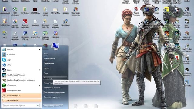Viewport: 194px width, 109px height.
Task: Click the Завершение работы shutdown button
Action: pos(51,105)
